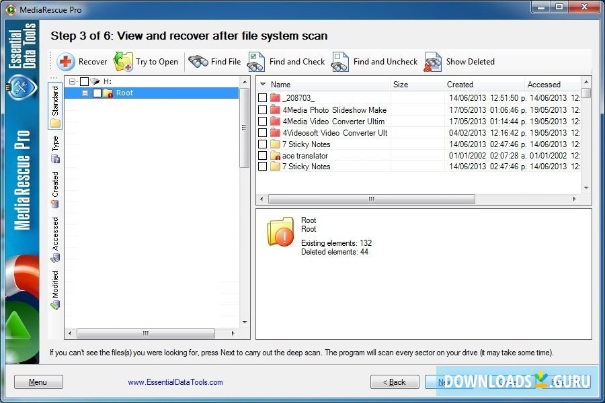Click file list scroll left arrow
Image resolution: width=605 pixels, height=403 pixels.
[x=261, y=199]
